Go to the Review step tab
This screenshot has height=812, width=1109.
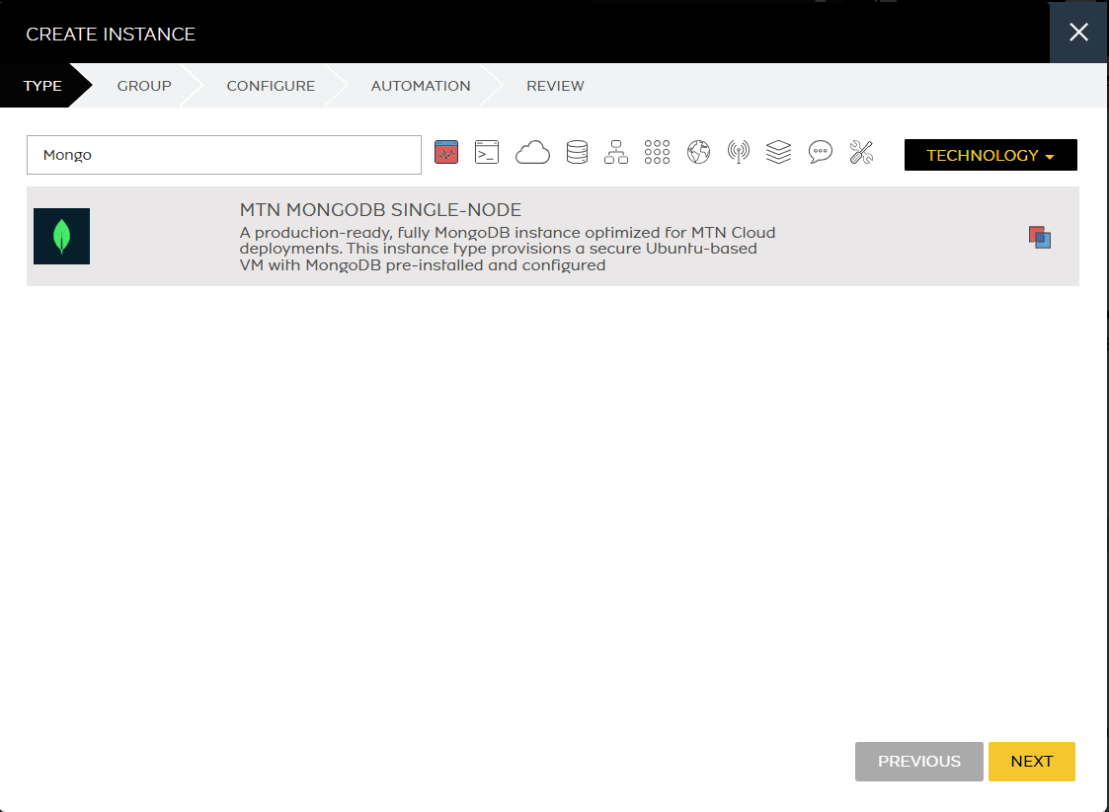tap(555, 86)
